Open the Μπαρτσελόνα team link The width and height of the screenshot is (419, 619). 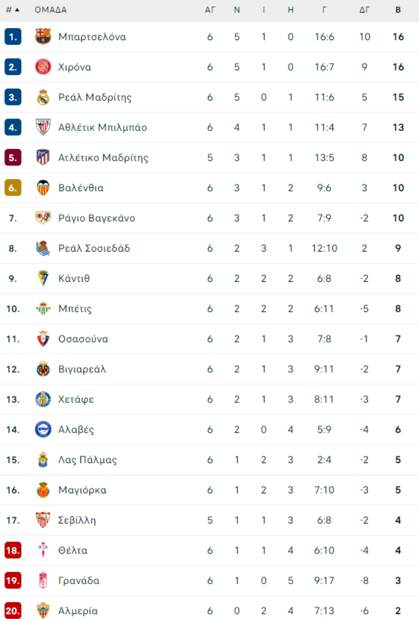92,37
